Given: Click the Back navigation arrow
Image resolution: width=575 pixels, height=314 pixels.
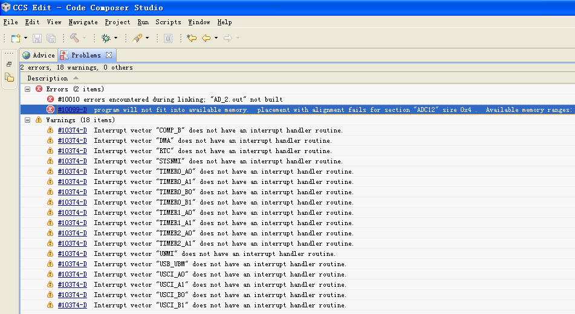Looking at the screenshot, I should coord(206,38).
